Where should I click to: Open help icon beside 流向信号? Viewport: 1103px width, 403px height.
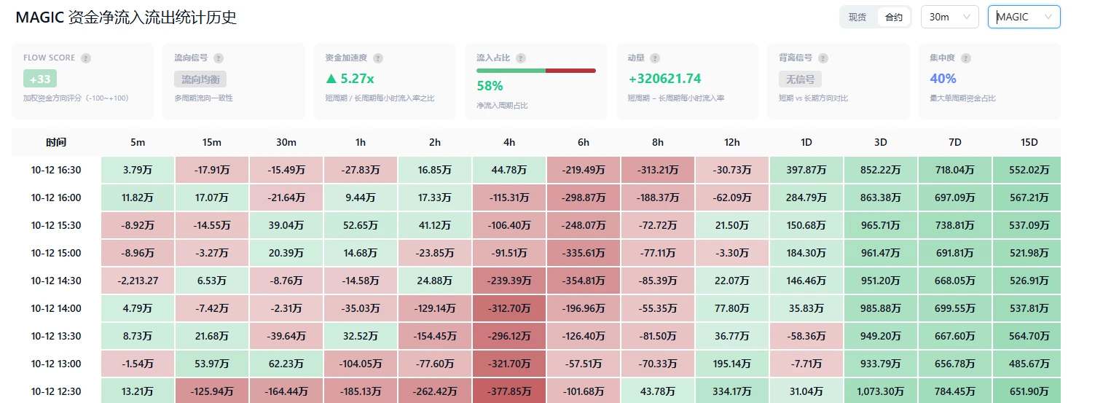[x=219, y=58]
